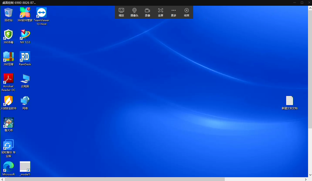
Task: Open the 更多 more options menu
Action: (174, 12)
